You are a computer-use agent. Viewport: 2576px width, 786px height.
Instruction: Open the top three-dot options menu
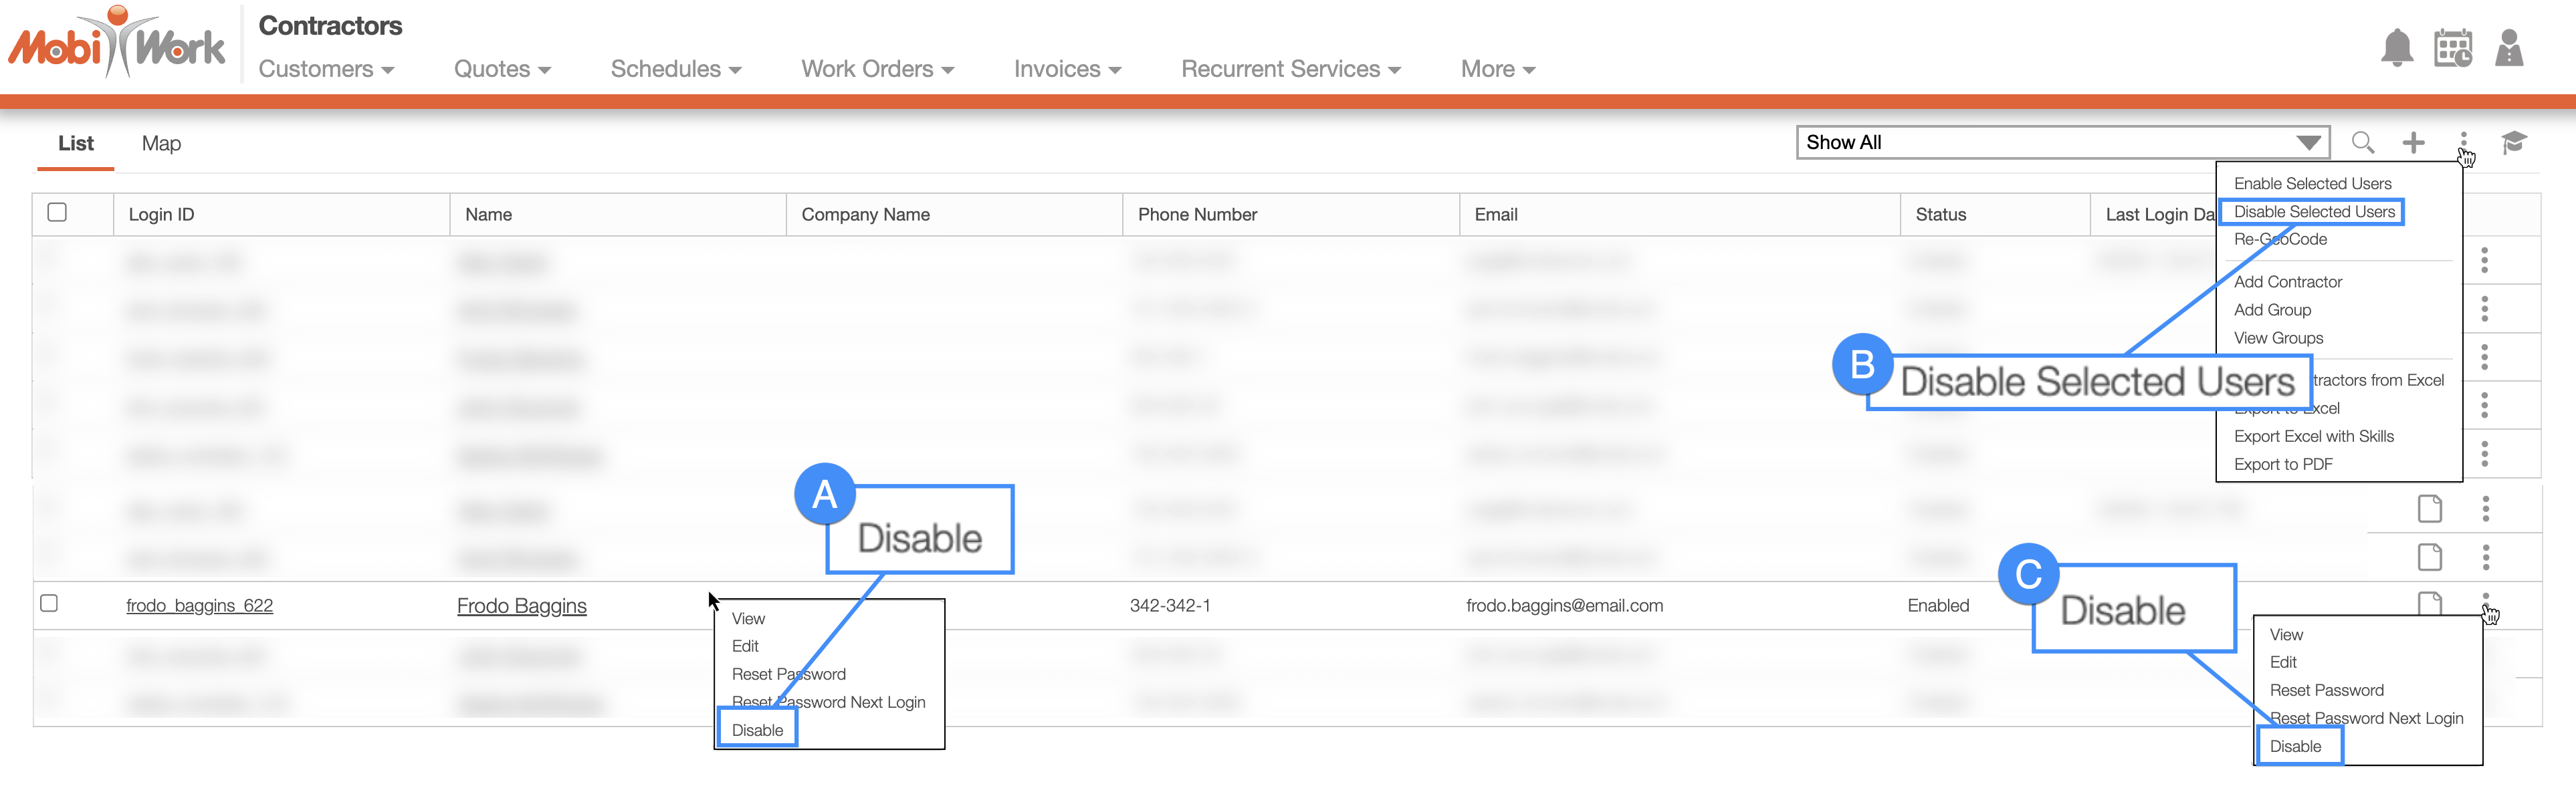click(x=2463, y=142)
